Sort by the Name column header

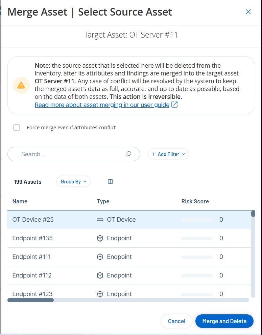[x=20, y=201]
